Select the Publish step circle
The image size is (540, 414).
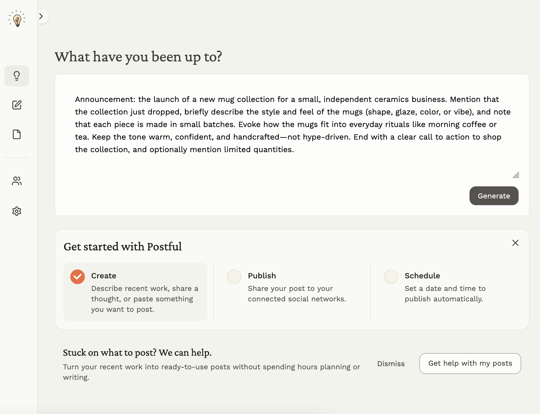tap(234, 277)
